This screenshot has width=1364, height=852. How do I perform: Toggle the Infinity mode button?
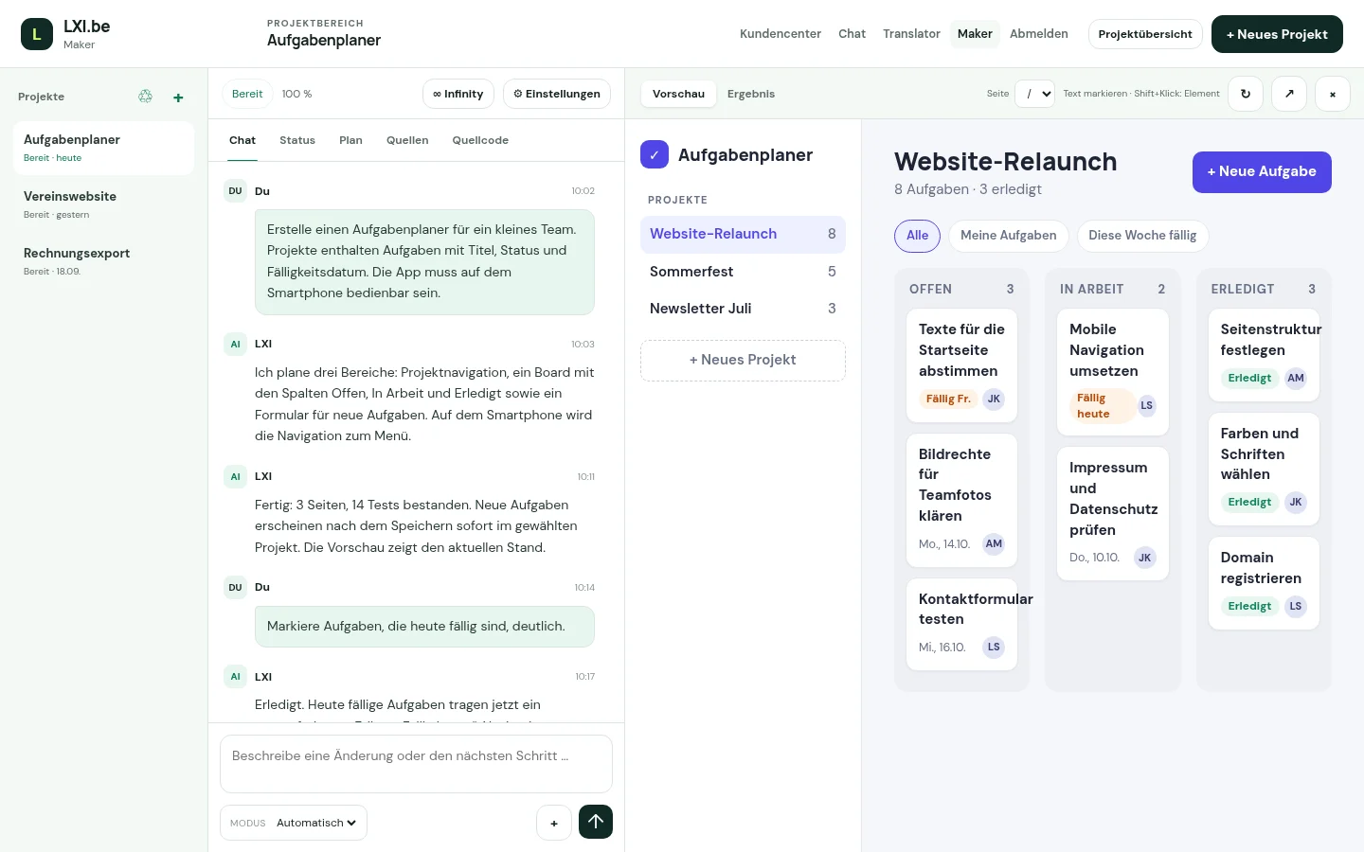[458, 94]
